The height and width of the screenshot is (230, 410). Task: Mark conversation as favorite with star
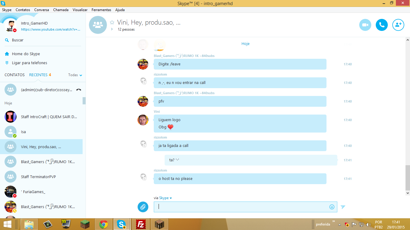point(112,22)
